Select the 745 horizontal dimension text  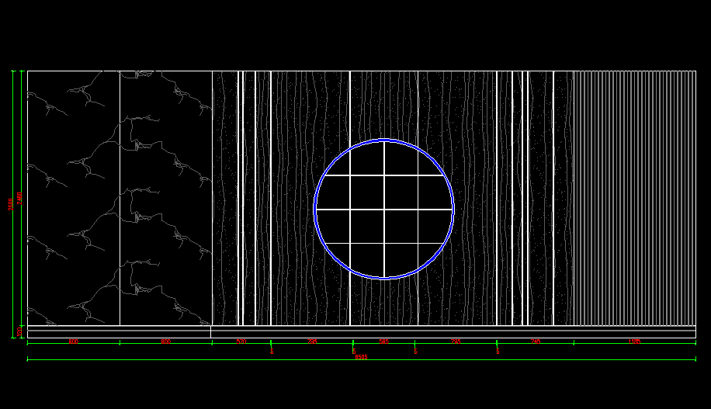click(536, 341)
